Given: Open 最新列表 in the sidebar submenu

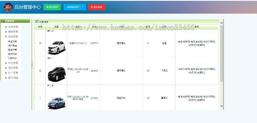Looking at the screenshot, I should click(13, 58).
